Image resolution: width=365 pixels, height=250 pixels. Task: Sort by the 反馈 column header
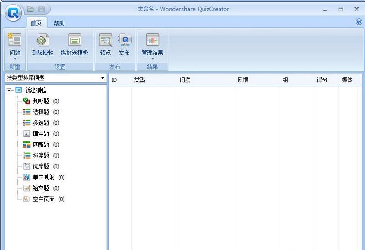pyautogui.click(x=243, y=80)
